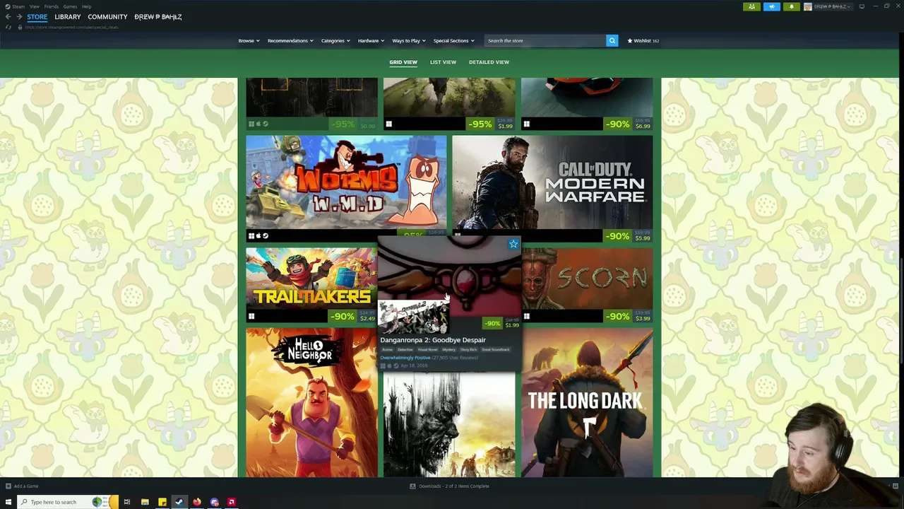The width and height of the screenshot is (904, 509).
Task: Click the Windows platform icon under Trailmakers
Action: (251, 316)
